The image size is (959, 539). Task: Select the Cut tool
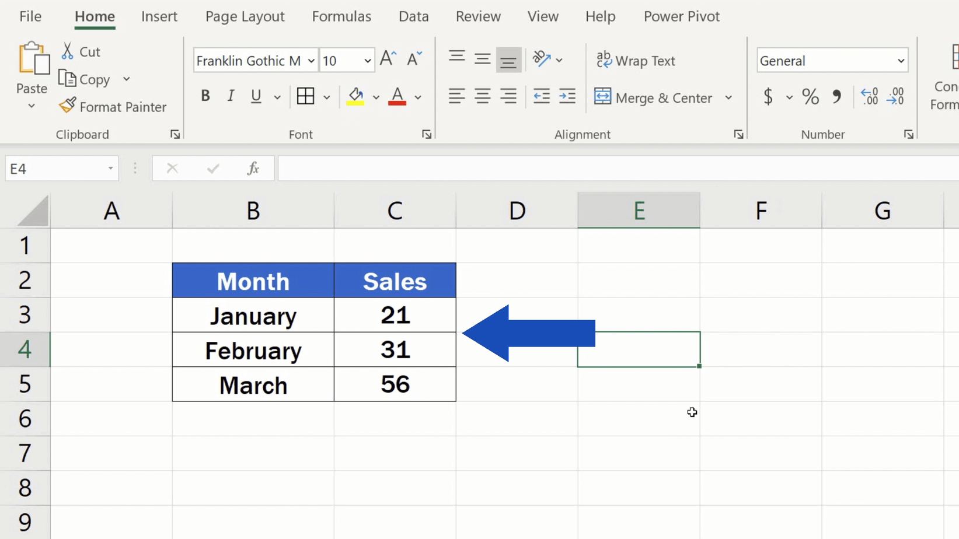[81, 51]
